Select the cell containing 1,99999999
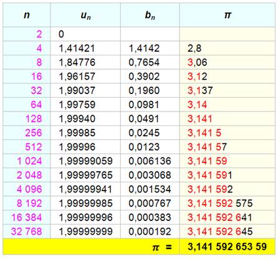The height and width of the screenshot is (259, 278). [85, 232]
